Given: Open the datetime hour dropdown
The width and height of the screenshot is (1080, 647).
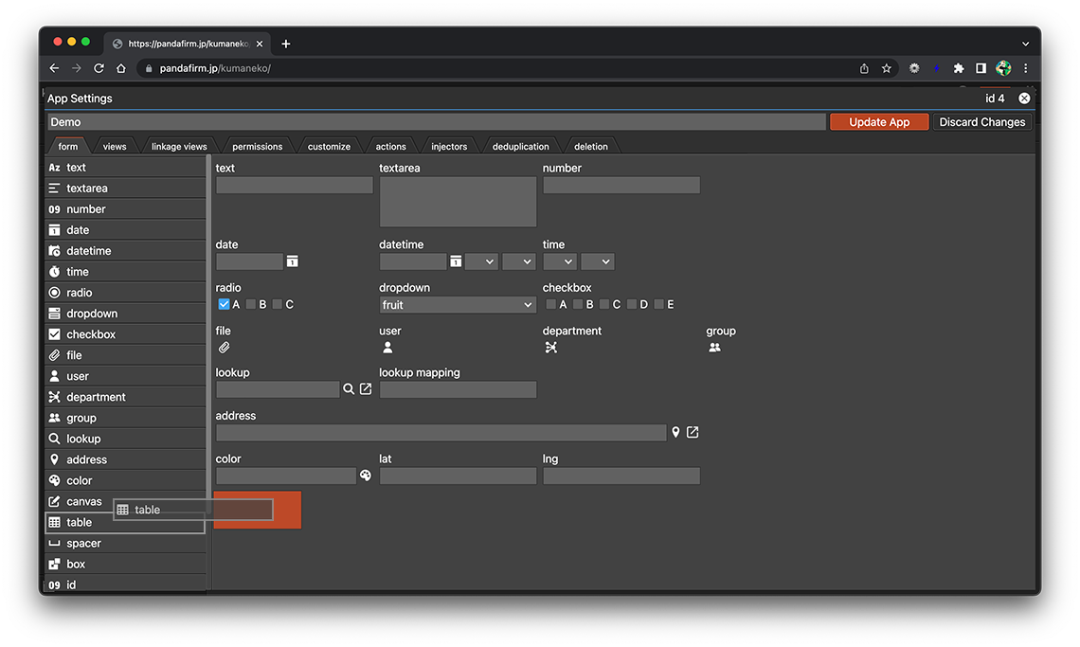Looking at the screenshot, I should (x=481, y=261).
